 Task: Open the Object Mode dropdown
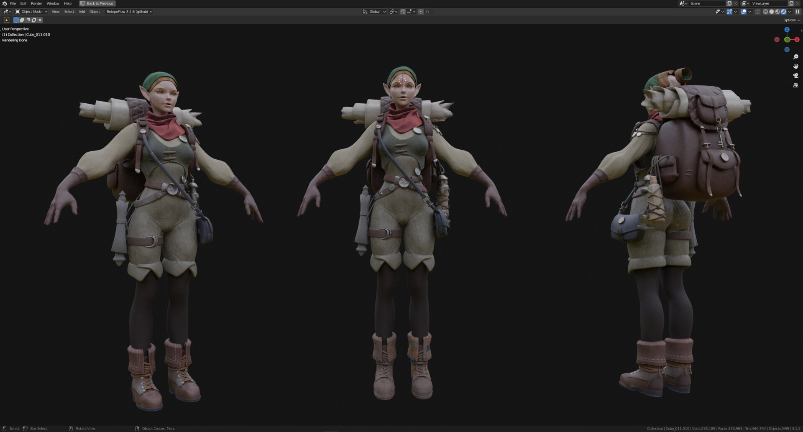coord(31,12)
